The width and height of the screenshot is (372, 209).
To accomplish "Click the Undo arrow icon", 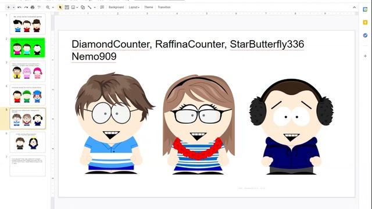I will pos(19,8).
